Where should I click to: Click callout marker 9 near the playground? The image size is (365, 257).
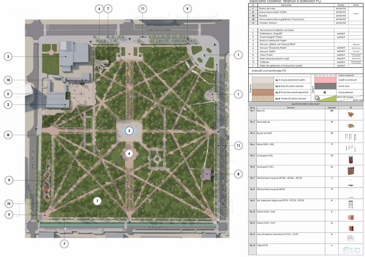(10, 180)
